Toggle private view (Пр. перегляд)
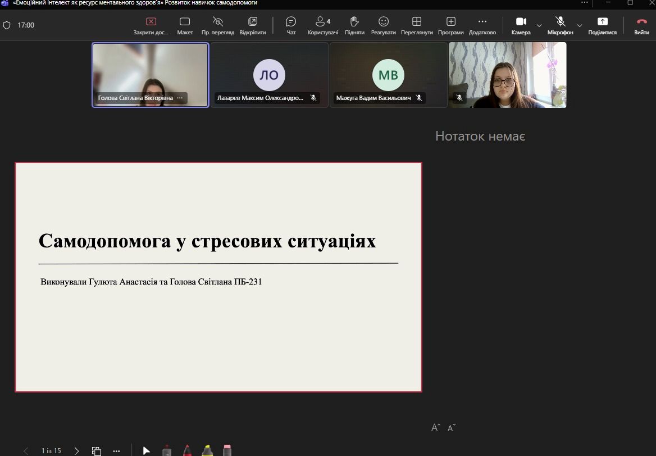The height and width of the screenshot is (456, 656). click(x=218, y=25)
